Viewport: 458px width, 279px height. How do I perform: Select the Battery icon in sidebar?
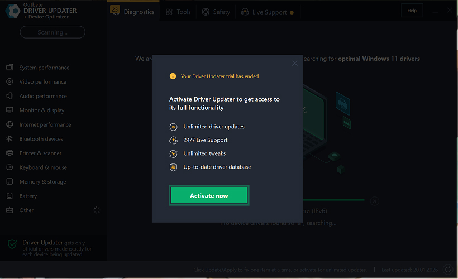click(x=9, y=196)
